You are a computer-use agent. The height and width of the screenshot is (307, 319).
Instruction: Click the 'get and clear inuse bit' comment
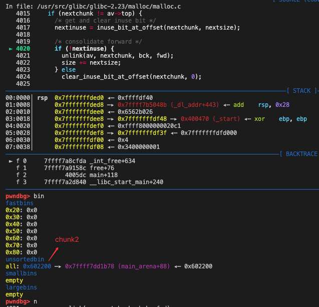click(105, 21)
